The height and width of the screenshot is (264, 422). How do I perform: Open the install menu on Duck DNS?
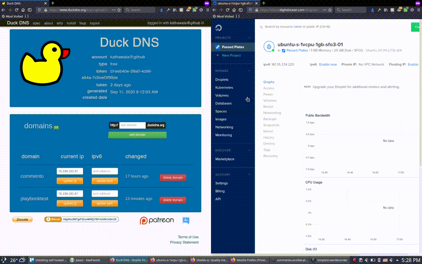coord(71,23)
